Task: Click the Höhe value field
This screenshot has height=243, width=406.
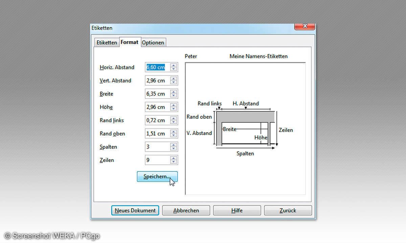Action: [x=157, y=107]
